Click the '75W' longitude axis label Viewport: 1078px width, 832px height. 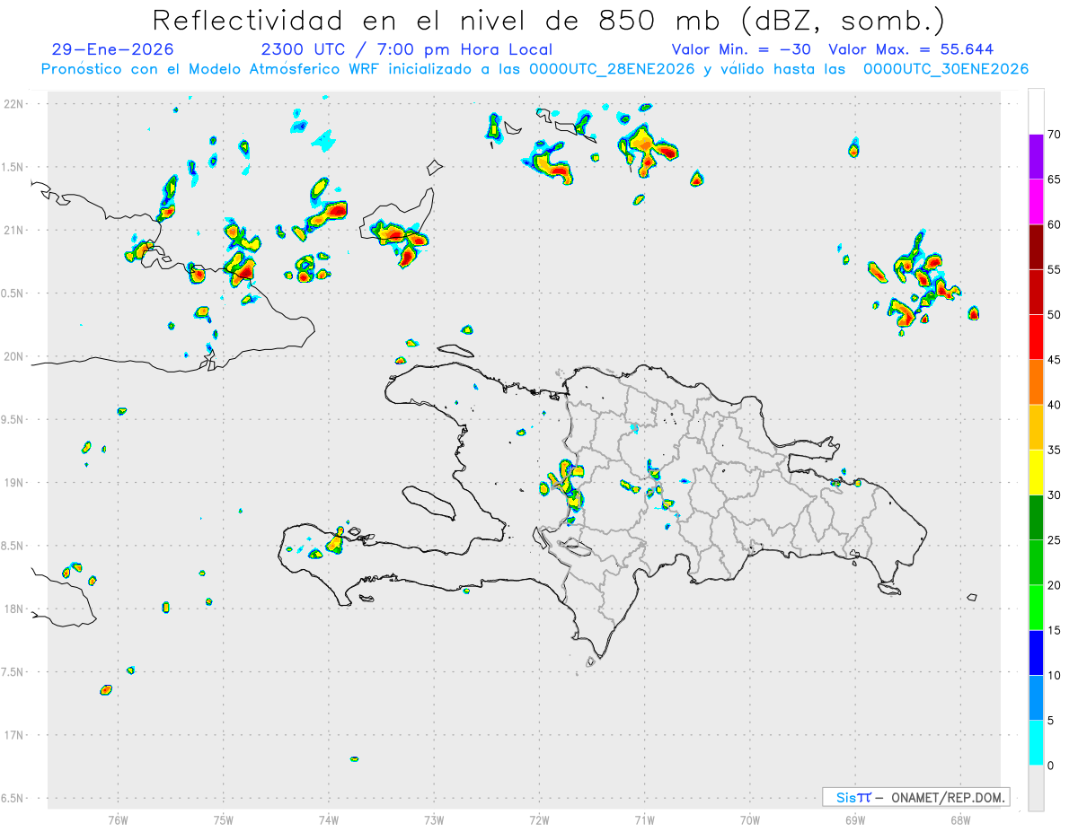223,819
